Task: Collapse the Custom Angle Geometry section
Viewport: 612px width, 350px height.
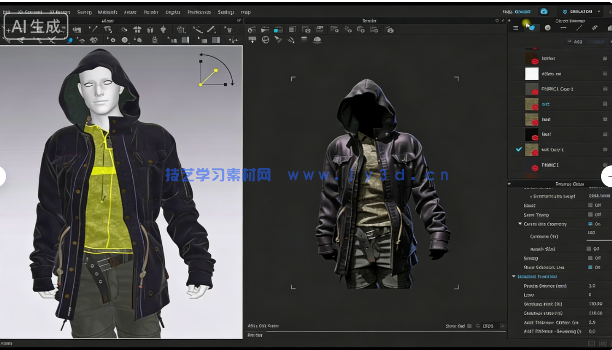Action: coord(520,224)
